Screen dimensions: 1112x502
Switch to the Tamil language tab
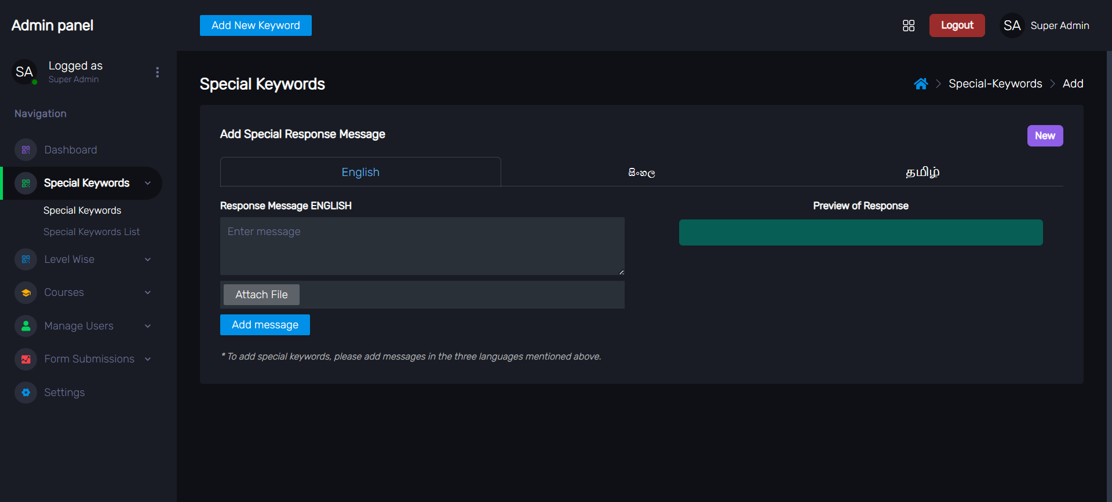pos(922,173)
